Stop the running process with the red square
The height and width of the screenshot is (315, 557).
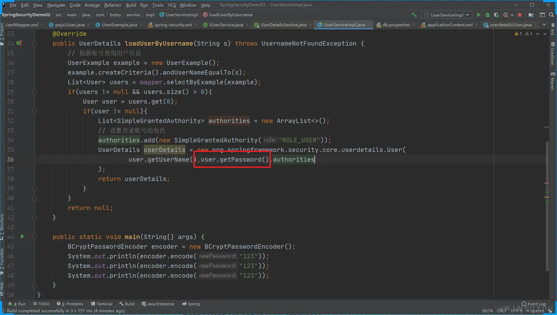519,15
